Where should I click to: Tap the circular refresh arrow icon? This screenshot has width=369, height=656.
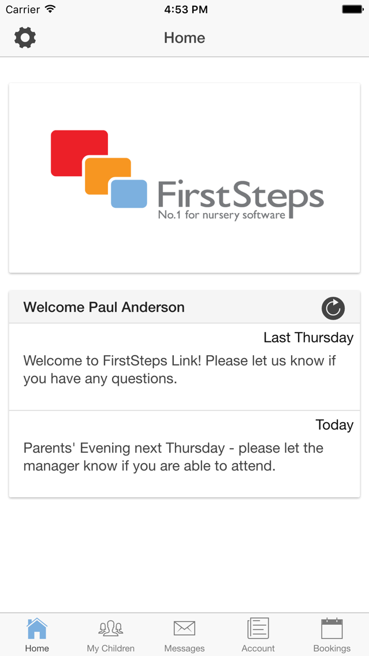tap(333, 308)
